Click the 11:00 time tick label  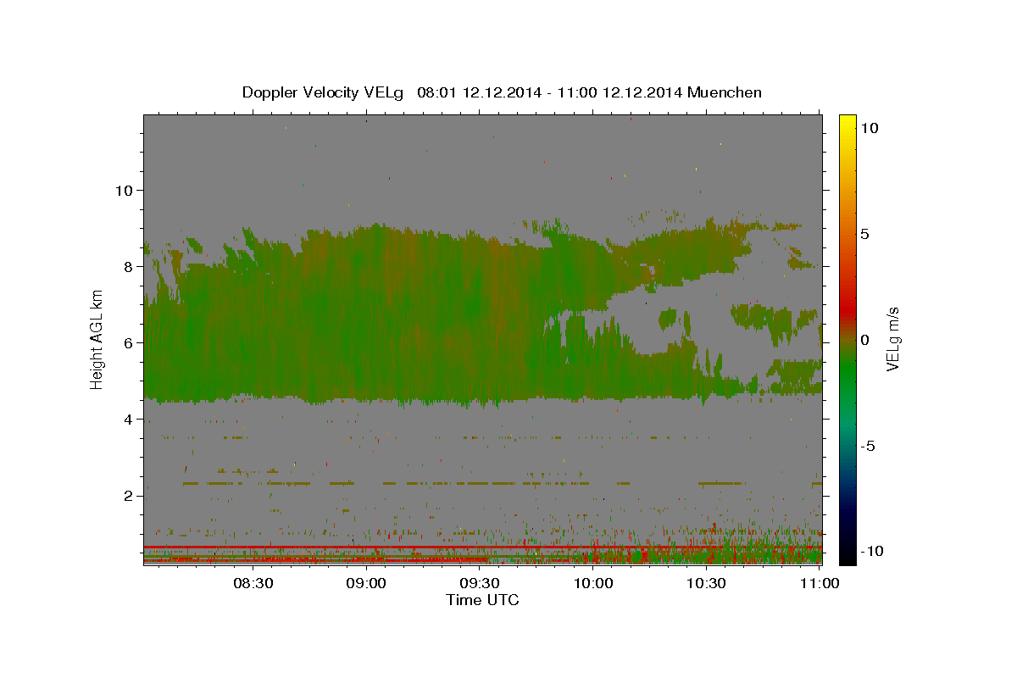[x=819, y=584]
